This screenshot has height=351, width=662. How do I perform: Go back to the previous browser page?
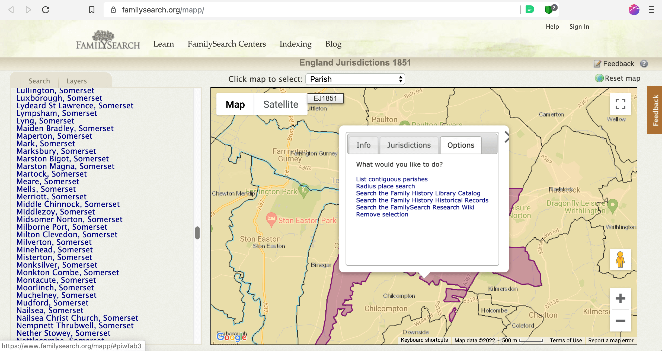coord(11,10)
